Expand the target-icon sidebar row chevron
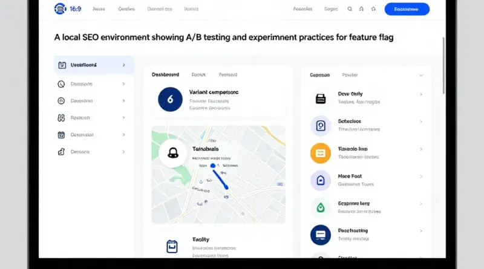The height and width of the screenshot is (269, 484). 123,101
